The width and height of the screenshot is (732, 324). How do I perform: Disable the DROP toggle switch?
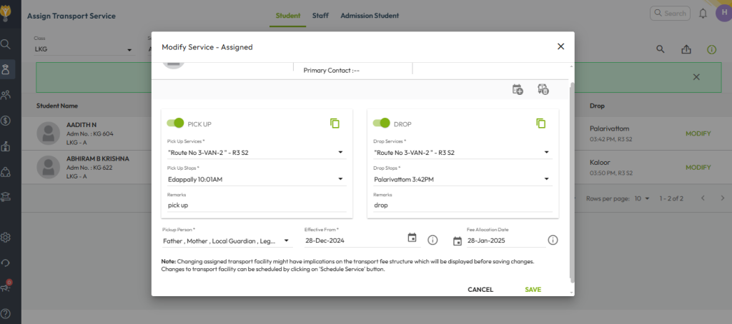tap(381, 123)
